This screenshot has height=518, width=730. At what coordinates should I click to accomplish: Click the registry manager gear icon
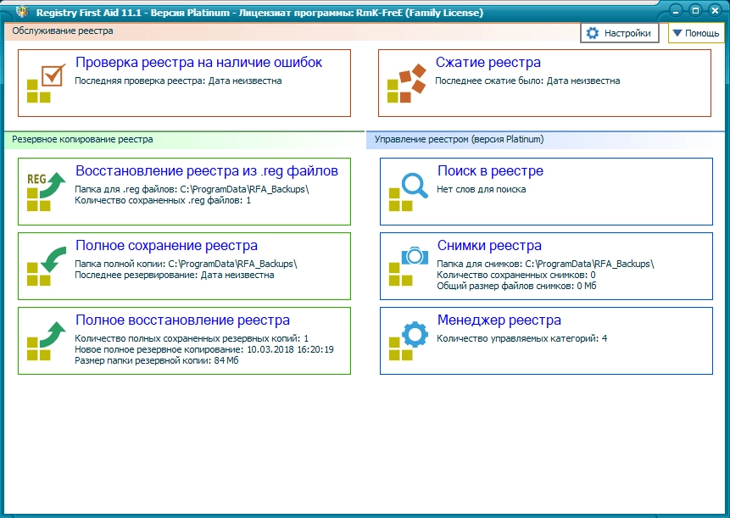pos(409,340)
